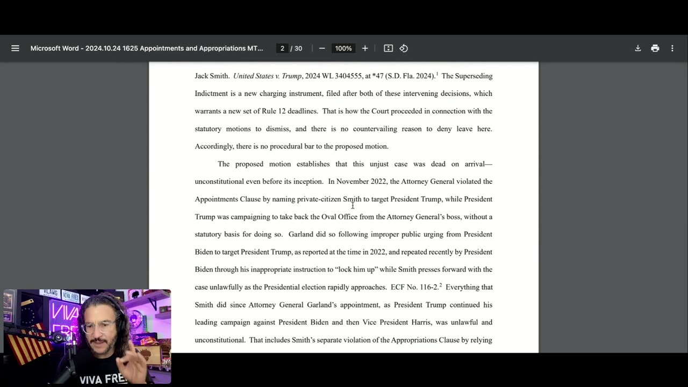
Task: Rotate the document counterclockwise
Action: point(404,48)
